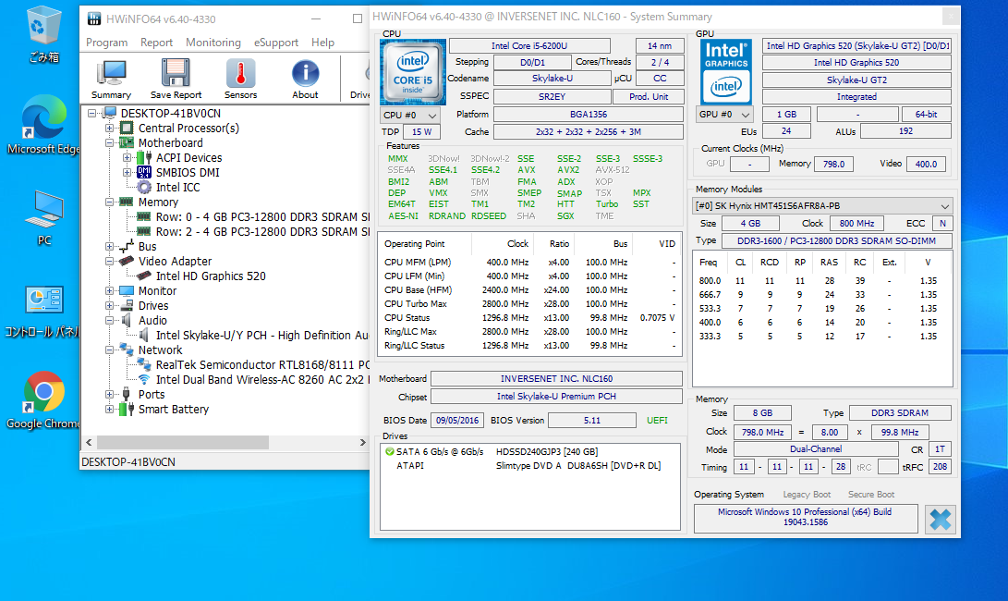The width and height of the screenshot is (1008, 601).
Task: Click the tree scrollbar right arrow
Action: (x=362, y=443)
